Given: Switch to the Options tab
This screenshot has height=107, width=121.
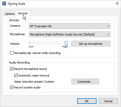Looking at the screenshot, I should (x=10, y=14).
